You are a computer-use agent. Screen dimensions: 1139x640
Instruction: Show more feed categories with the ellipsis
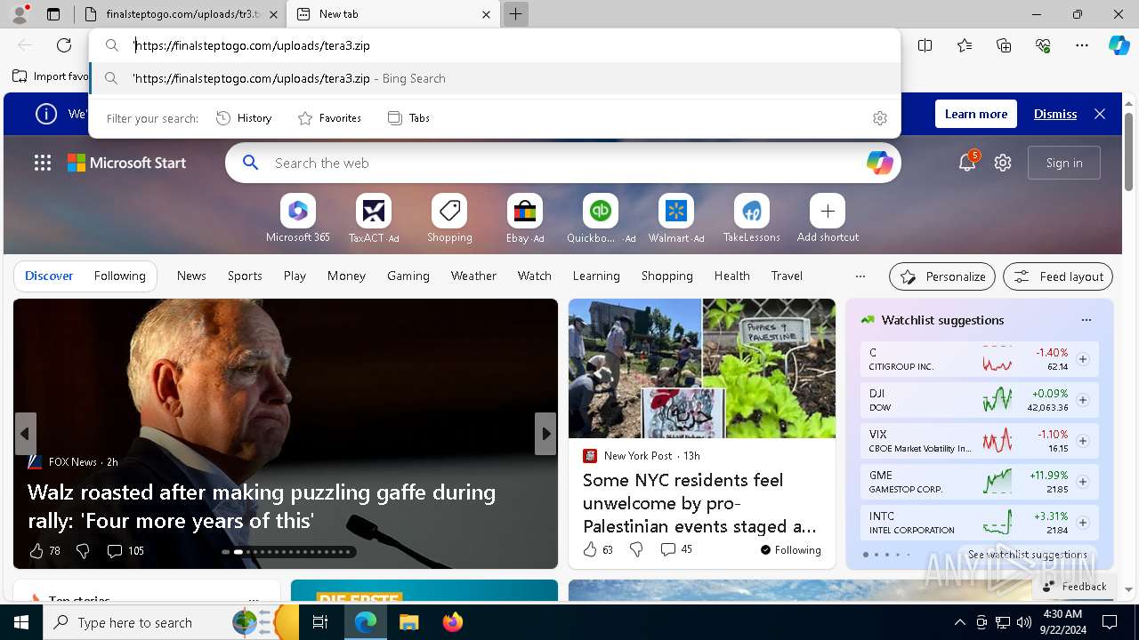[860, 276]
